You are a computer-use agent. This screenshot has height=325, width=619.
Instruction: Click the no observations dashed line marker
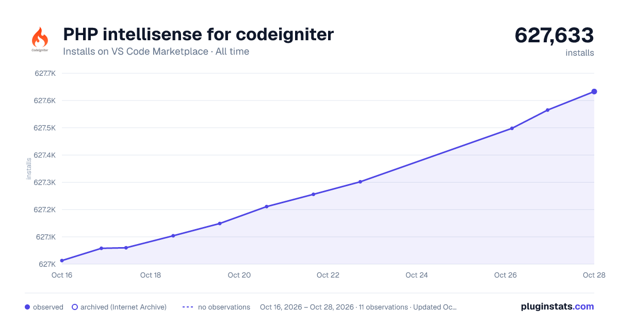click(188, 307)
